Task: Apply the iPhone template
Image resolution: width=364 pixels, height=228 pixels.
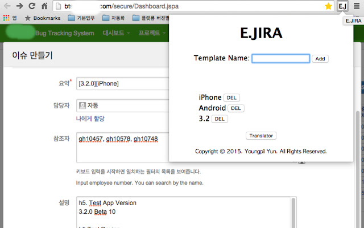Action: coord(210,97)
